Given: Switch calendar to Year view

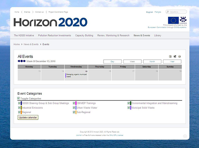Looking at the screenshot, I should pos(172,62).
